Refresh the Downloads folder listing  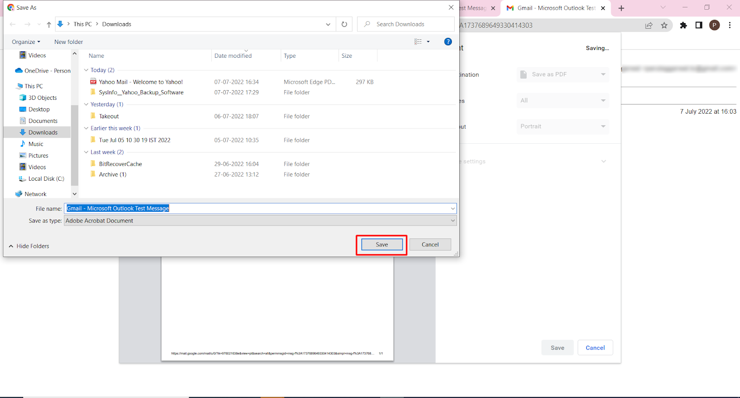click(344, 24)
